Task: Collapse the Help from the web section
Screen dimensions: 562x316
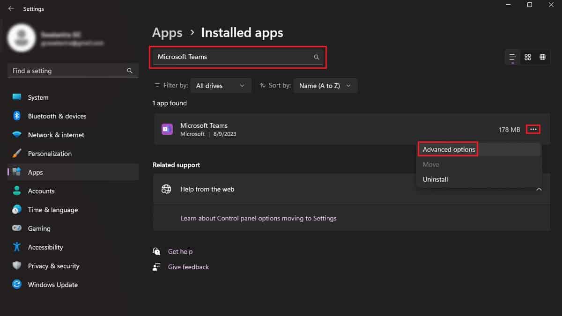Action: [x=539, y=189]
